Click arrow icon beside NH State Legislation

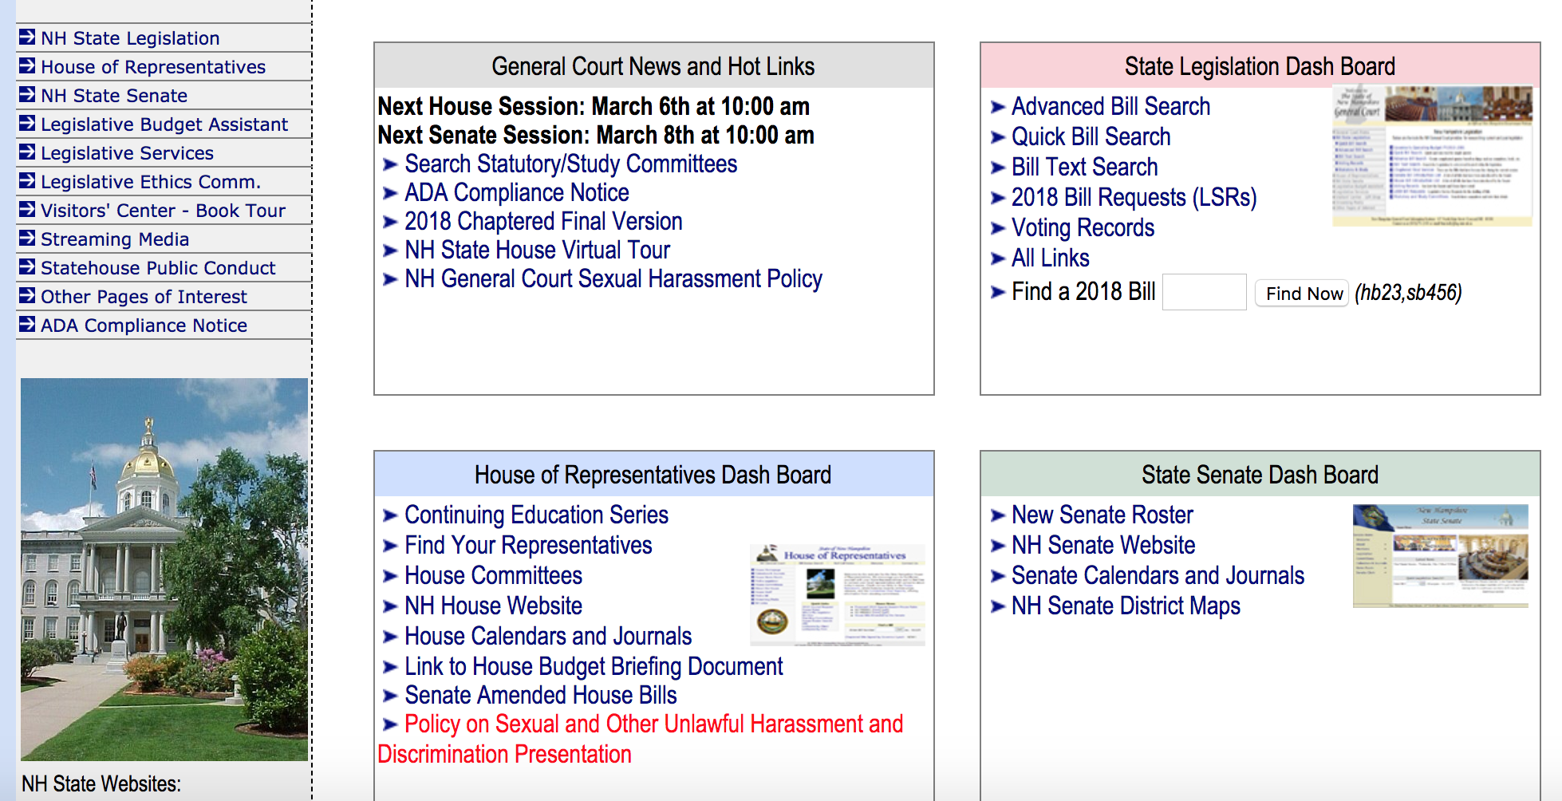coord(27,37)
